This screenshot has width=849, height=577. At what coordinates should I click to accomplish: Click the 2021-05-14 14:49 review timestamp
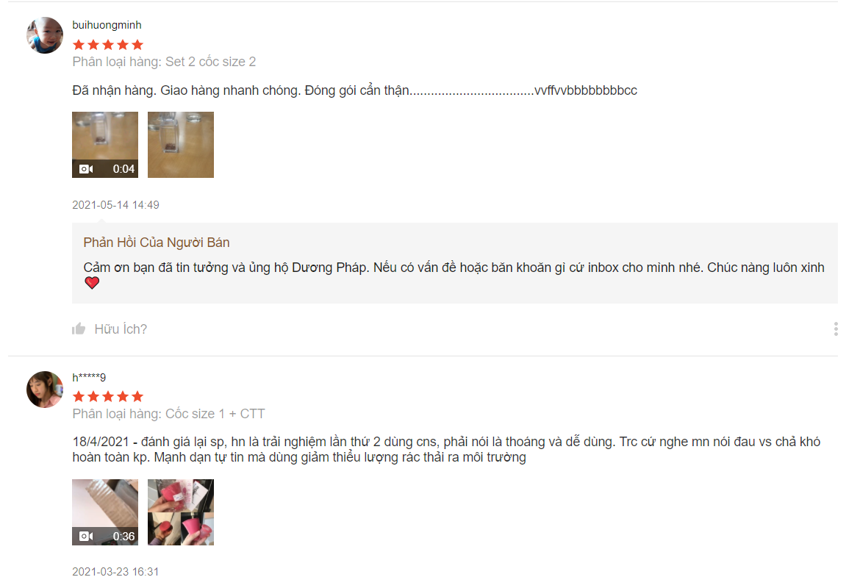pyautogui.click(x=115, y=205)
